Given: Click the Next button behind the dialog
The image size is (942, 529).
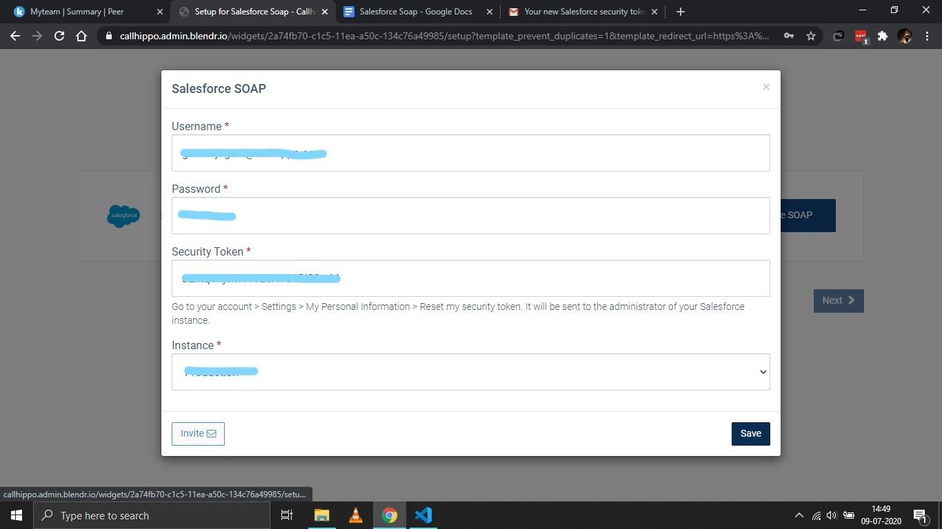Looking at the screenshot, I should coord(839,300).
